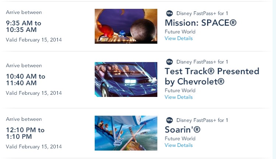View Details for Mission: SPACE

click(x=179, y=38)
